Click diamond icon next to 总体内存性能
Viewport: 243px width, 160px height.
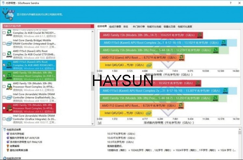(x=8, y=134)
